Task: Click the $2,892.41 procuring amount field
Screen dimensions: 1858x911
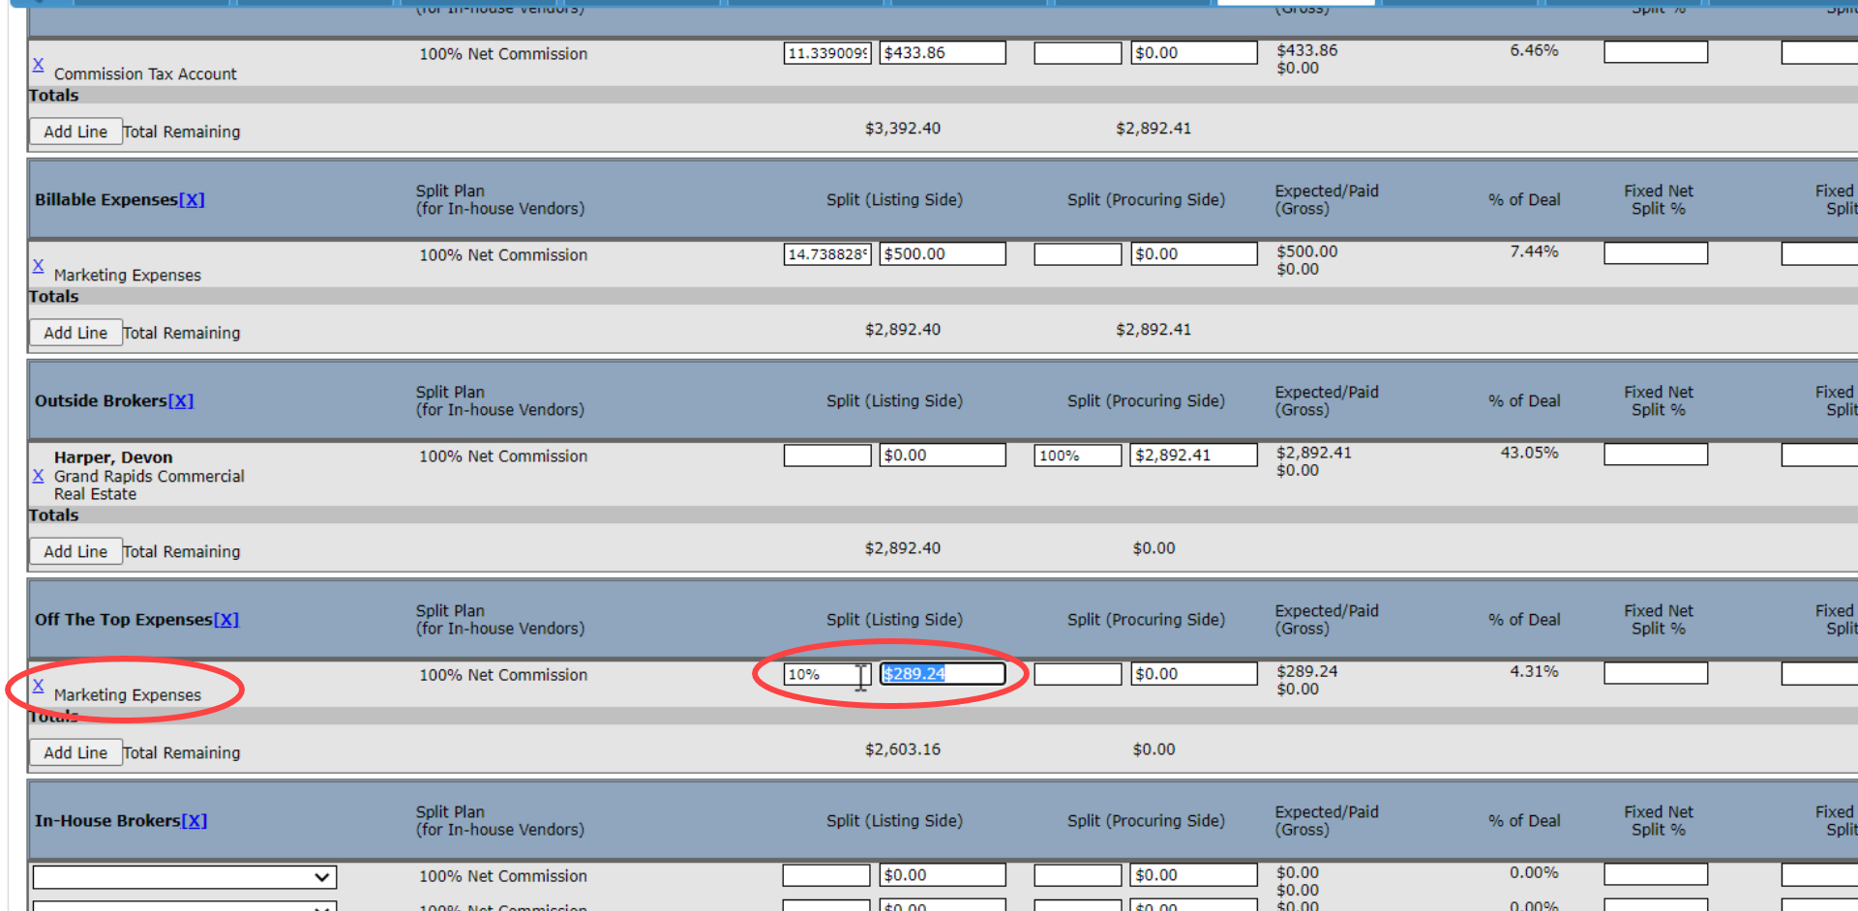Action: 1193,455
